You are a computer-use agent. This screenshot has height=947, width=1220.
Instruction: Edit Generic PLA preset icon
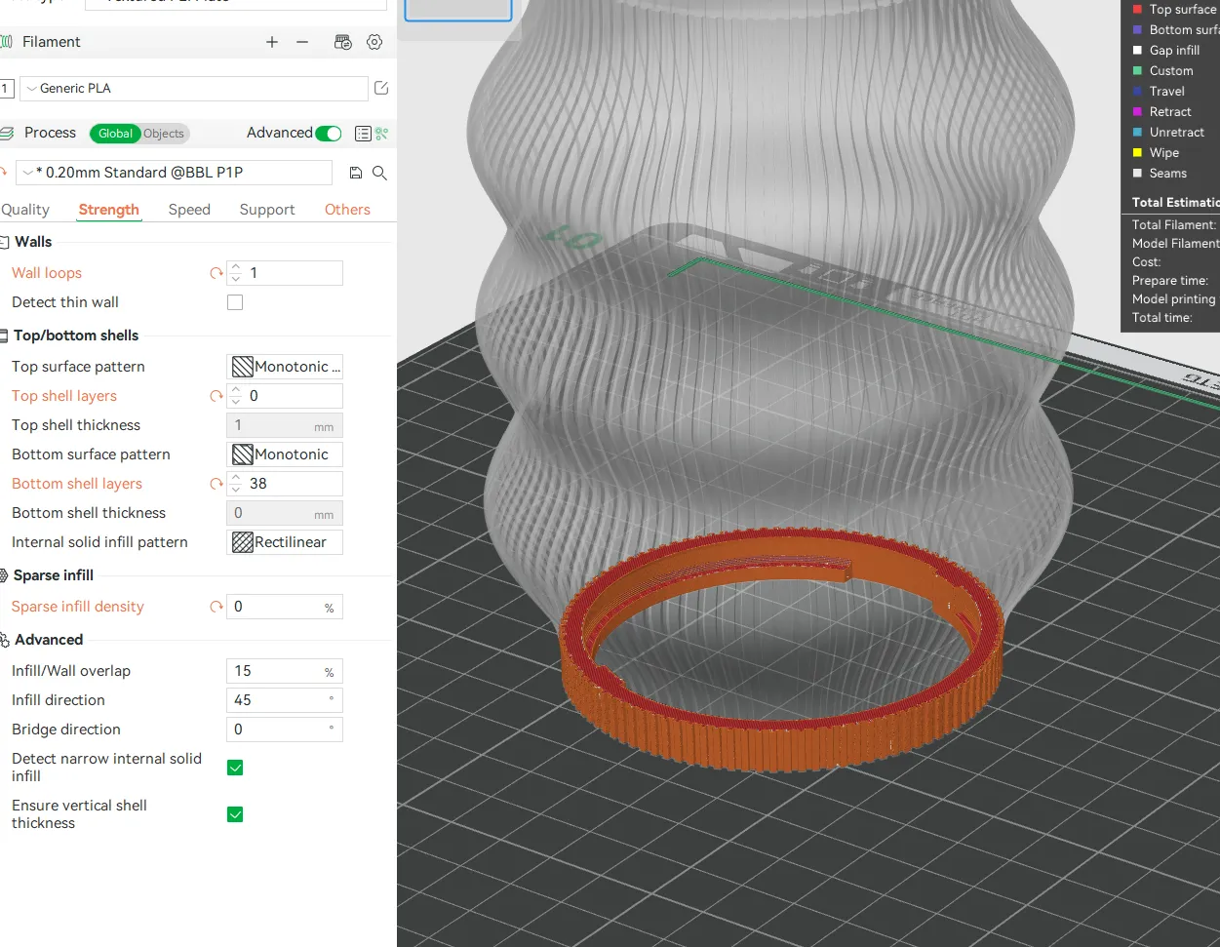tap(381, 88)
